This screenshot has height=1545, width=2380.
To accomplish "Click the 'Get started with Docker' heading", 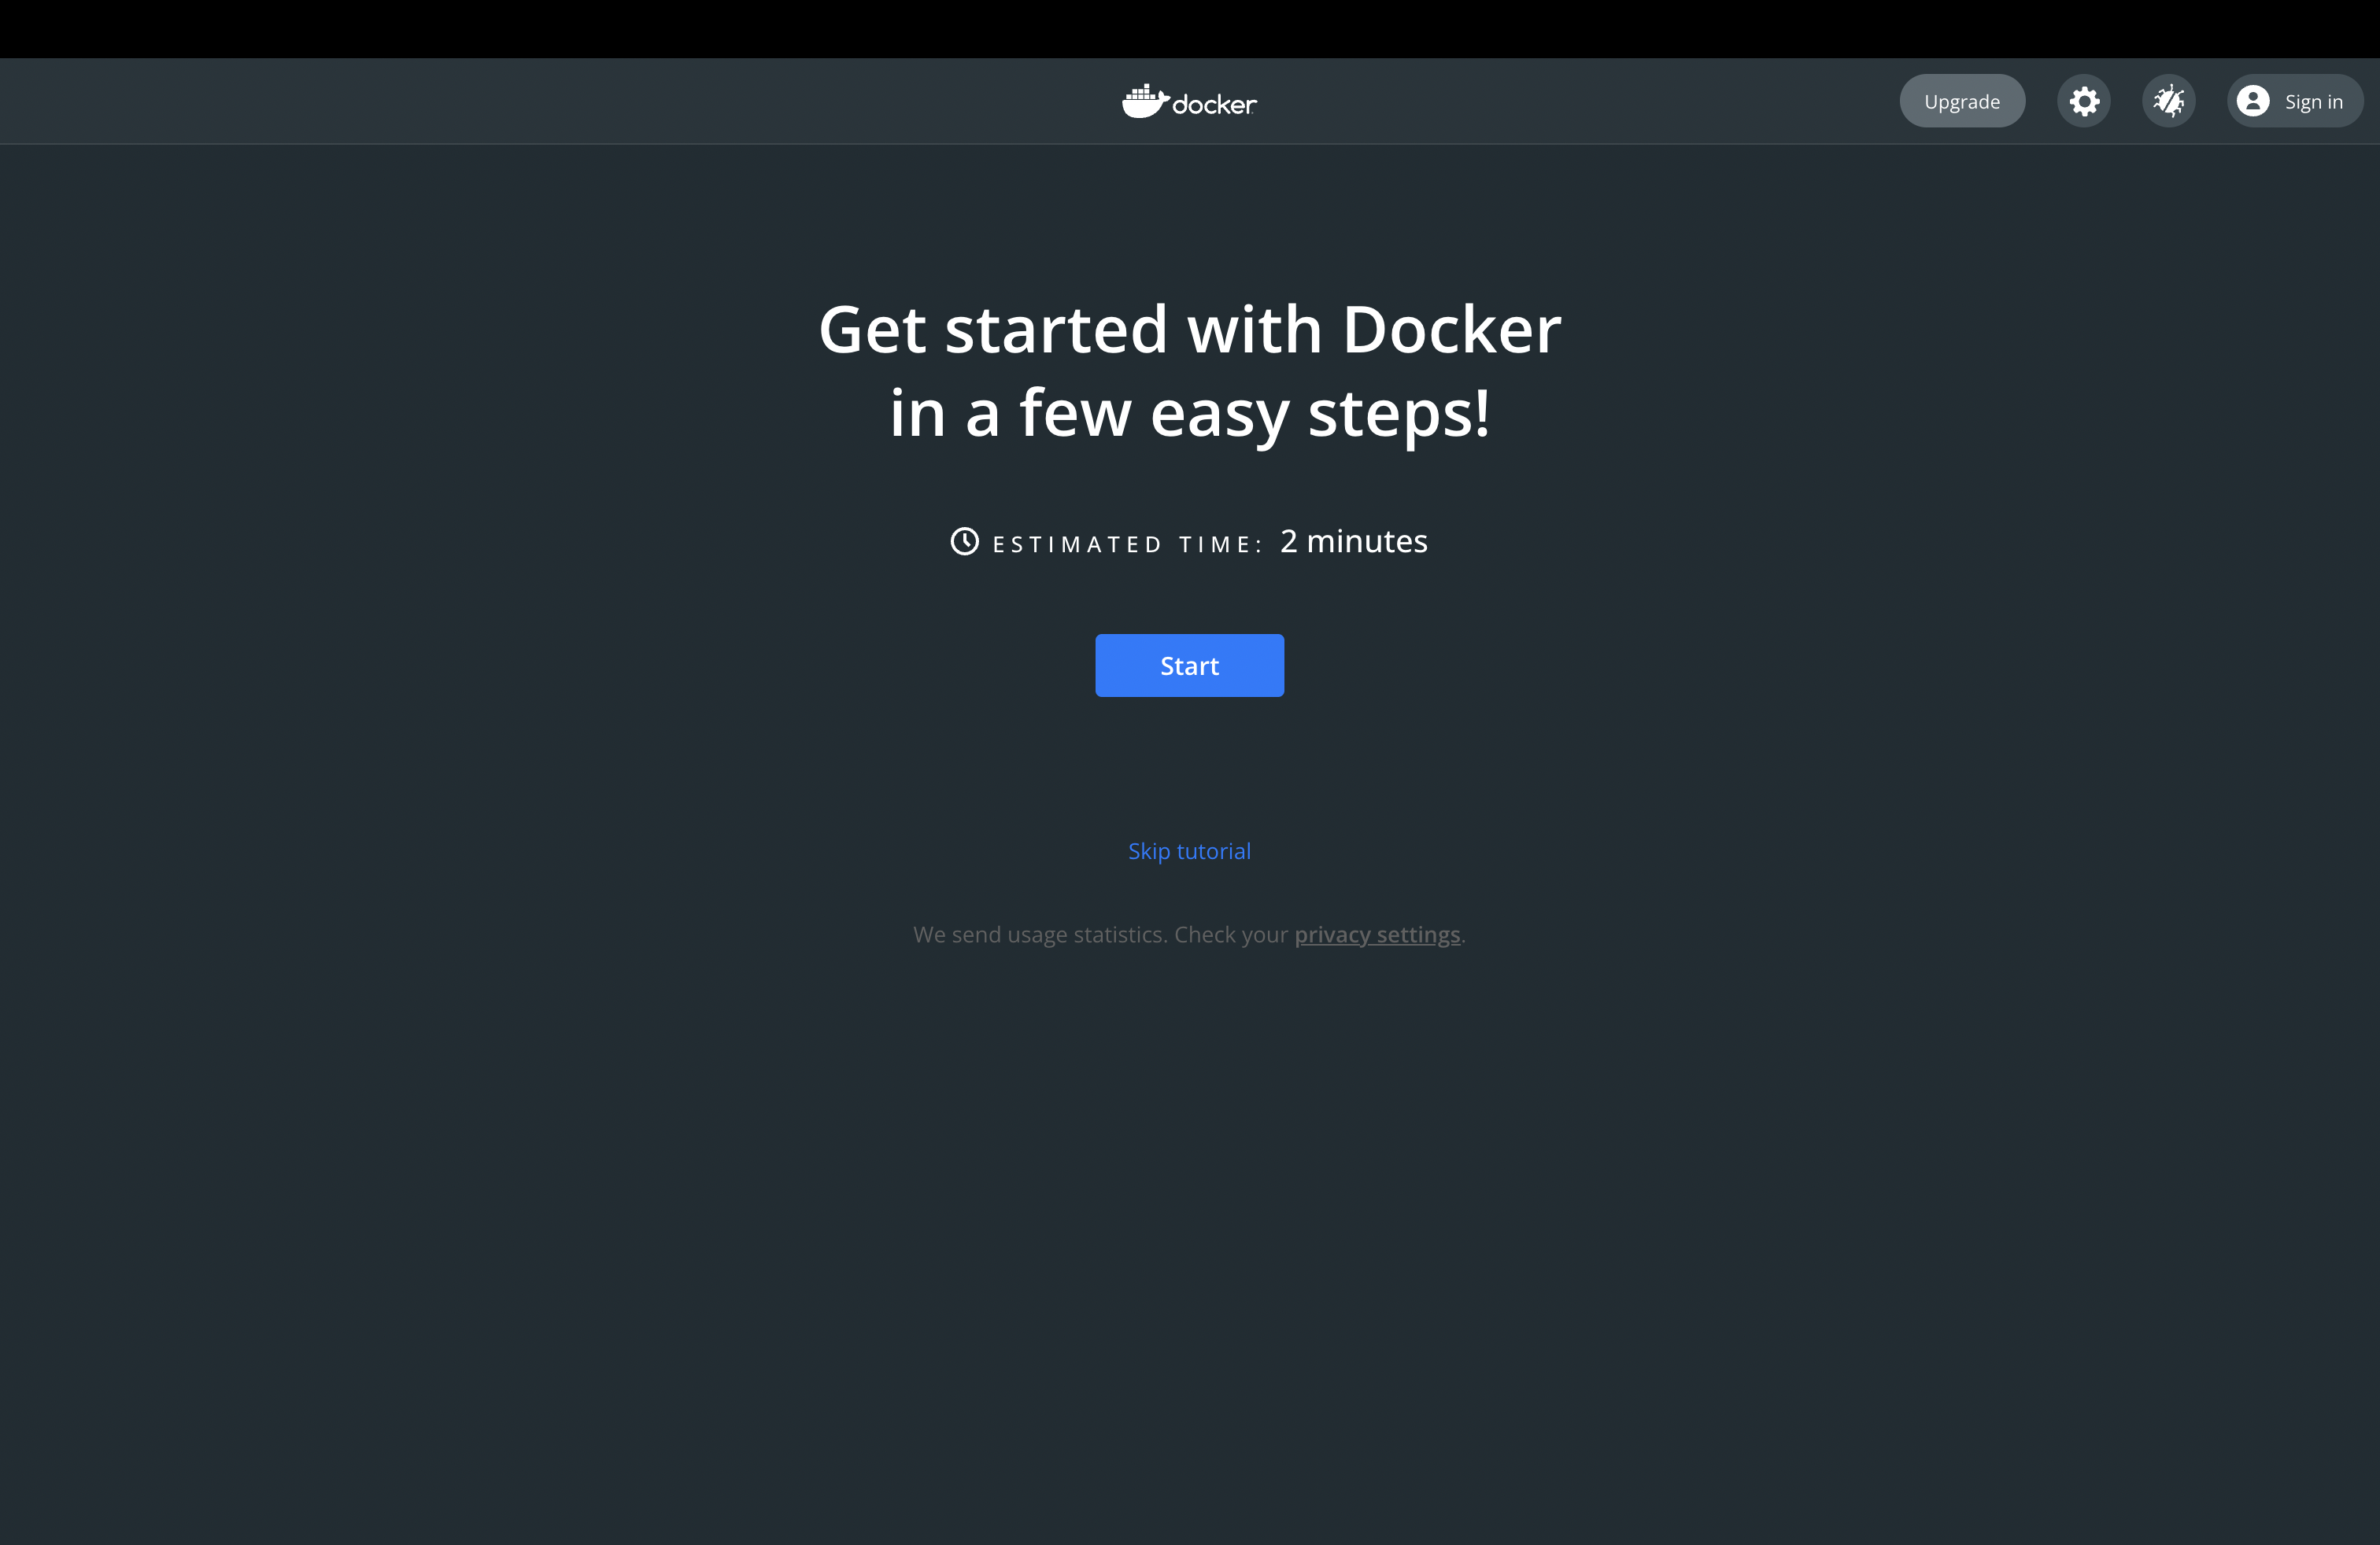I will 1189,329.
